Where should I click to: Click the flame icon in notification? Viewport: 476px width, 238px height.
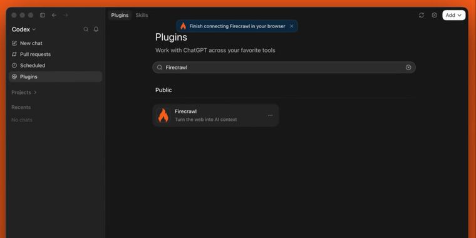tap(183, 26)
